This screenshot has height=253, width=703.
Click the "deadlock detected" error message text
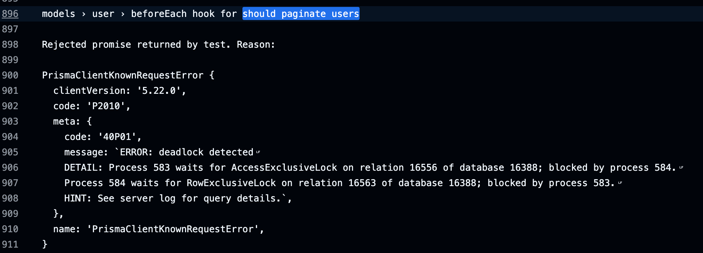click(x=206, y=152)
